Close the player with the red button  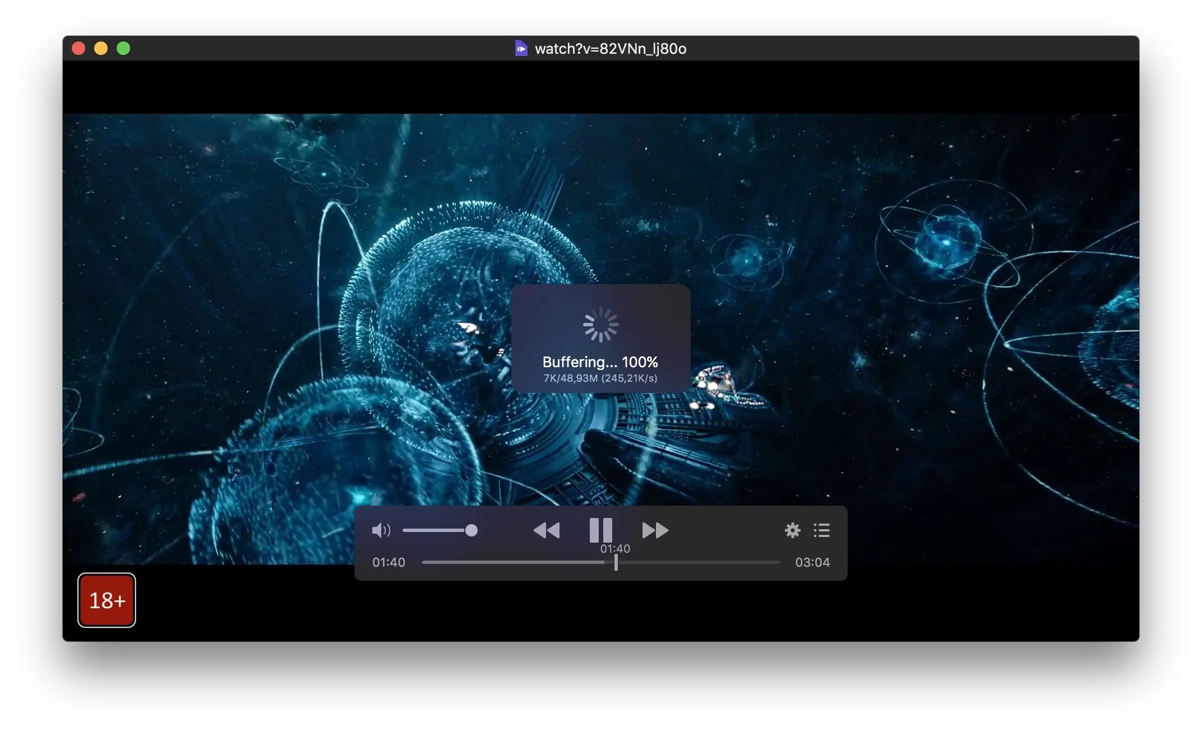click(78, 48)
